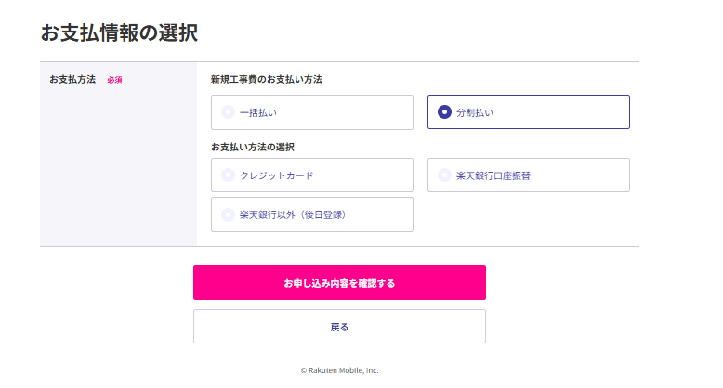Select the 楽天銀行口座振替 radio circle
Viewport: 723px width, 388px height.
[x=444, y=175]
